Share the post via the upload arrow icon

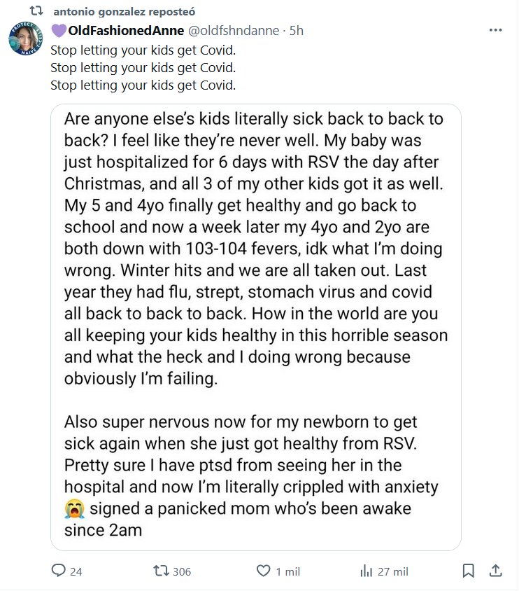(x=494, y=571)
